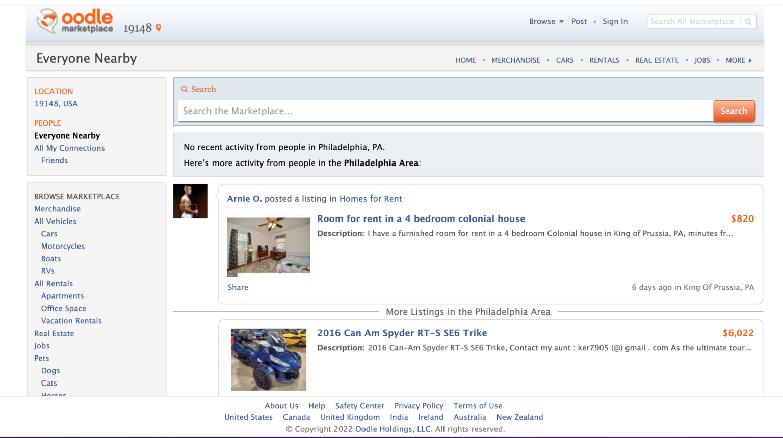The height and width of the screenshot is (438, 783).
Task: Select Everyone Nearby in the sidebar
Action: click(67, 135)
